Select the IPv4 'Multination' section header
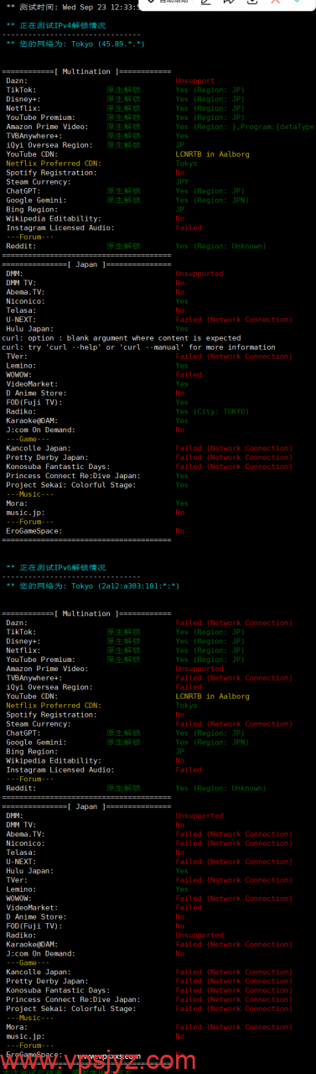 pos(87,72)
